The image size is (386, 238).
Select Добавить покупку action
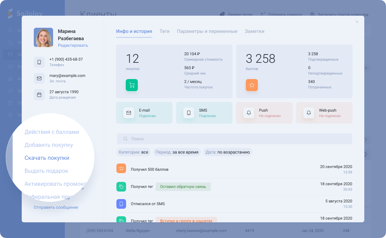point(49,145)
